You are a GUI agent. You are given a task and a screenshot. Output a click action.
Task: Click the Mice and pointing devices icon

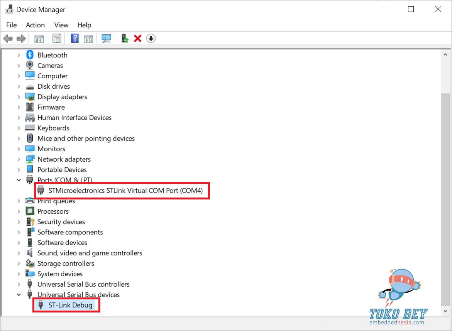pos(30,138)
